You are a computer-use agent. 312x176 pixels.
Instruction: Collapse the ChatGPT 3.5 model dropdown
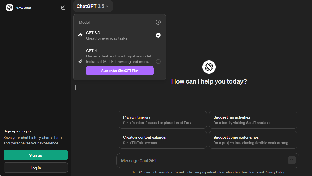93,6
